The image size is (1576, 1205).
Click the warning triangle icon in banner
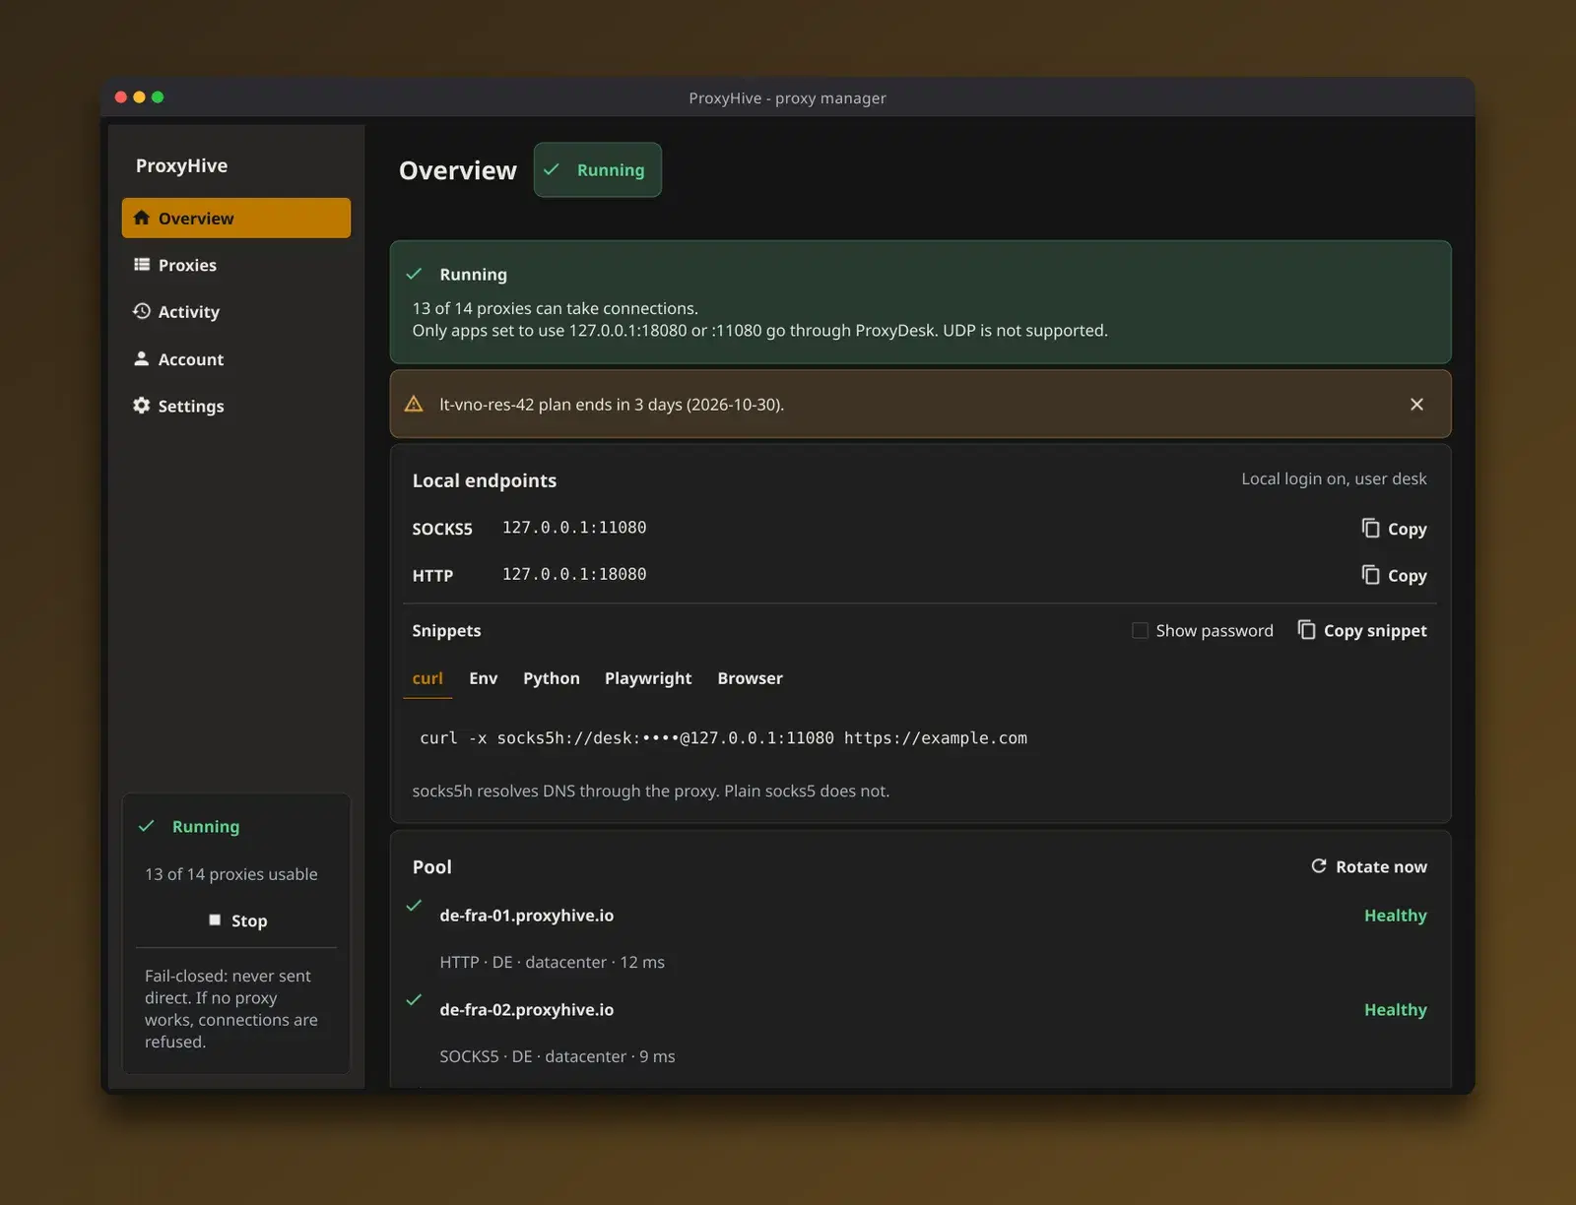click(x=414, y=404)
